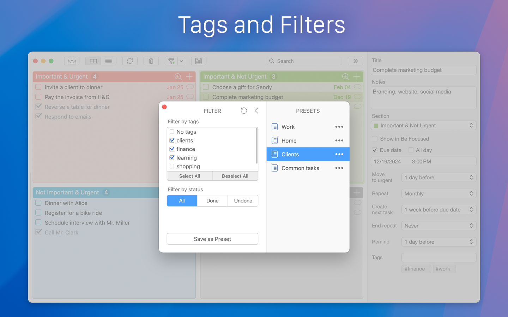Select All status filter segment

182,201
